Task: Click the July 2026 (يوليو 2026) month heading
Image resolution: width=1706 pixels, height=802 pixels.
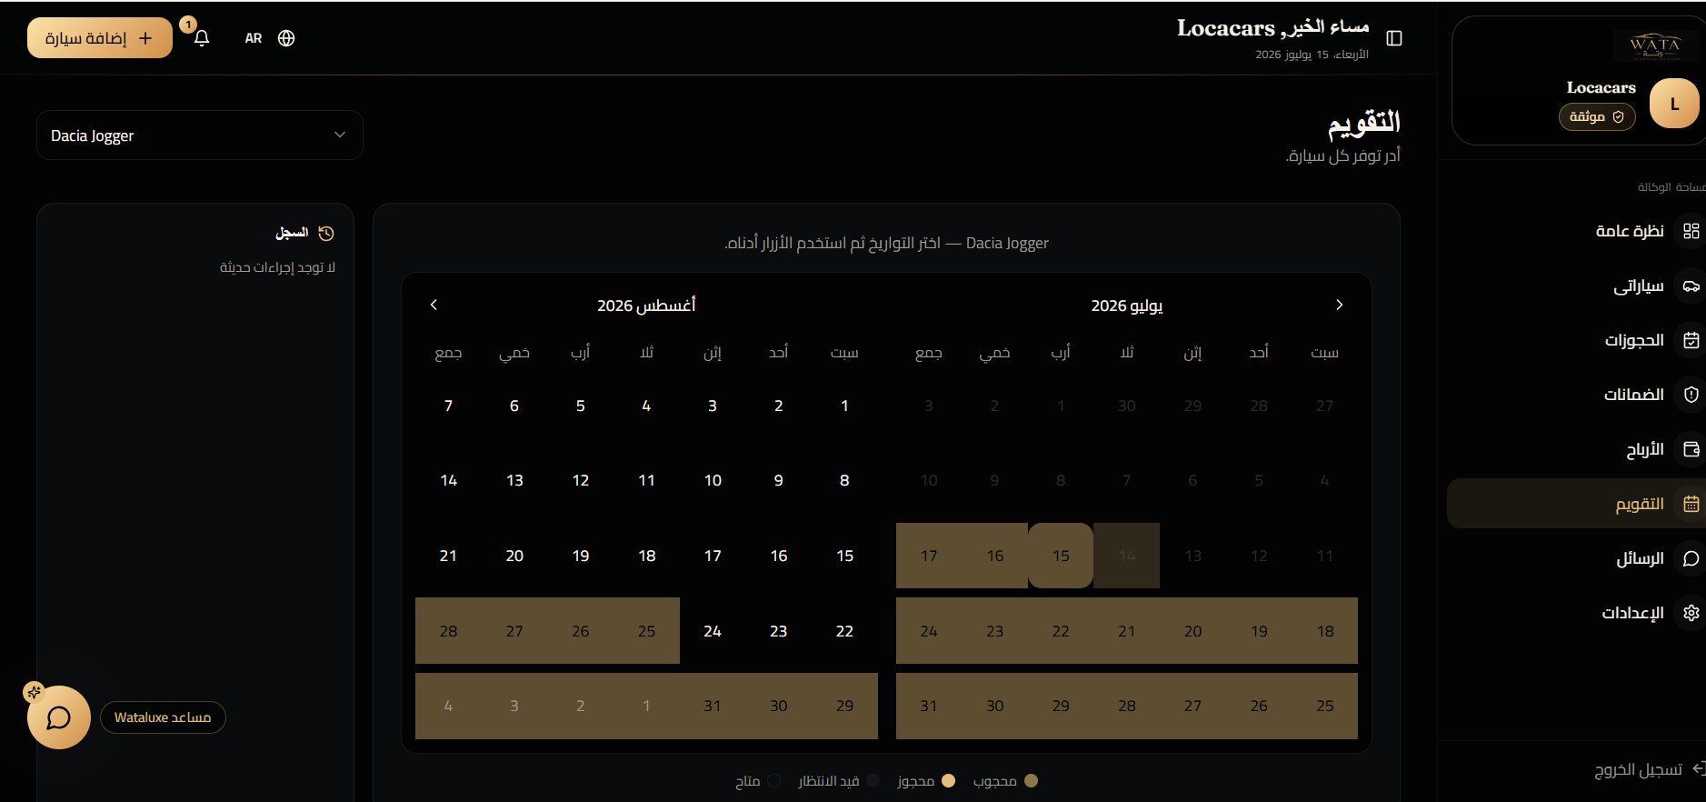Action: (1127, 306)
